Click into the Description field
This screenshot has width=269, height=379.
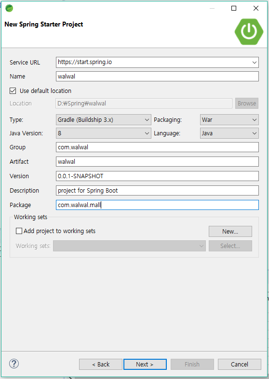(157, 191)
